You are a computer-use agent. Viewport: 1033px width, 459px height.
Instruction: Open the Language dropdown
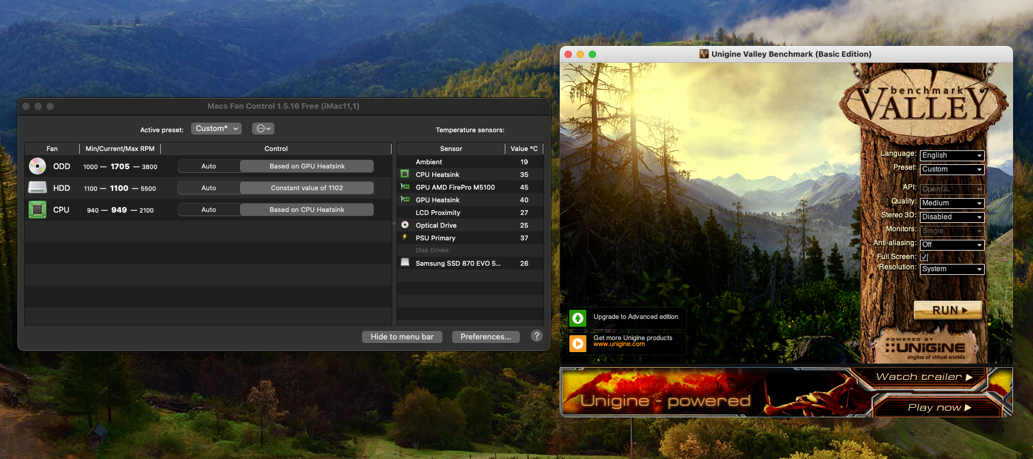point(952,155)
